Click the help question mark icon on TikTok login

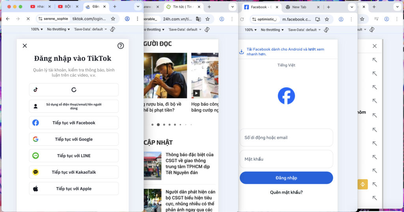point(121,46)
